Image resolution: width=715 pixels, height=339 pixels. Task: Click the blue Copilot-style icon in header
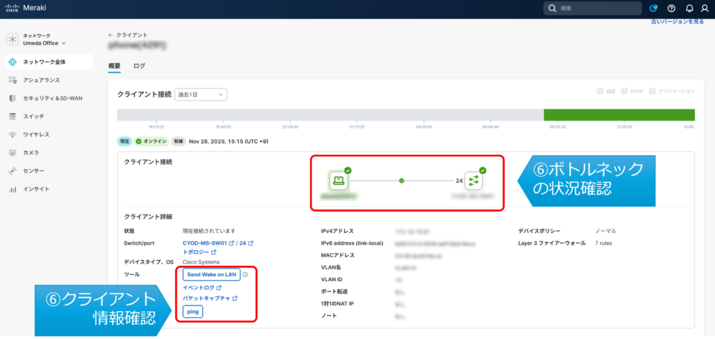654,8
